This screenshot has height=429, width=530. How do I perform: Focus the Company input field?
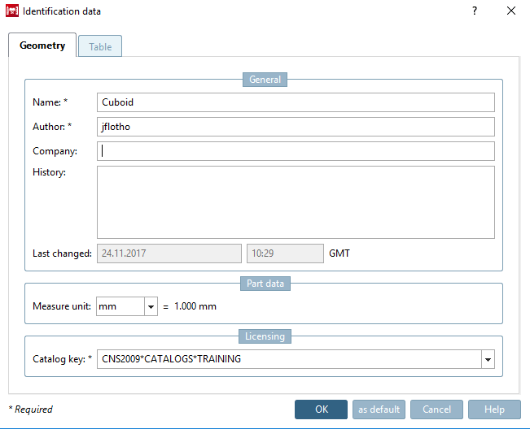296,151
